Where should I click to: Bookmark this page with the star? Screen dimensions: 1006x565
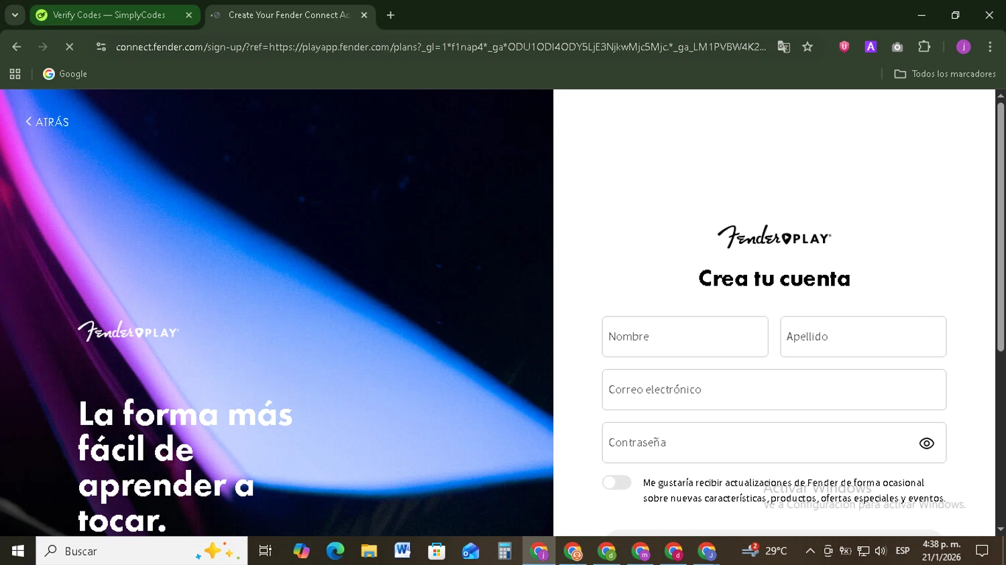coord(807,47)
